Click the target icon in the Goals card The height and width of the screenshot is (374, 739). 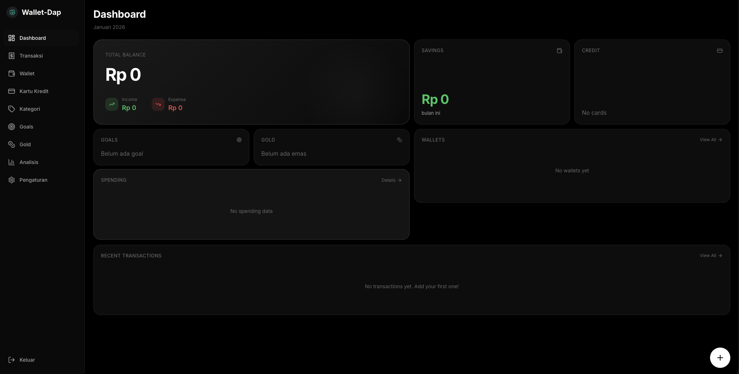(x=239, y=140)
